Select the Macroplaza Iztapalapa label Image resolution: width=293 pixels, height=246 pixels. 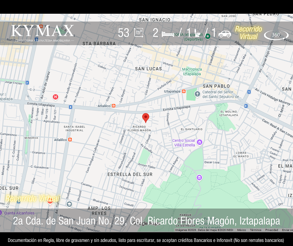[192, 71]
